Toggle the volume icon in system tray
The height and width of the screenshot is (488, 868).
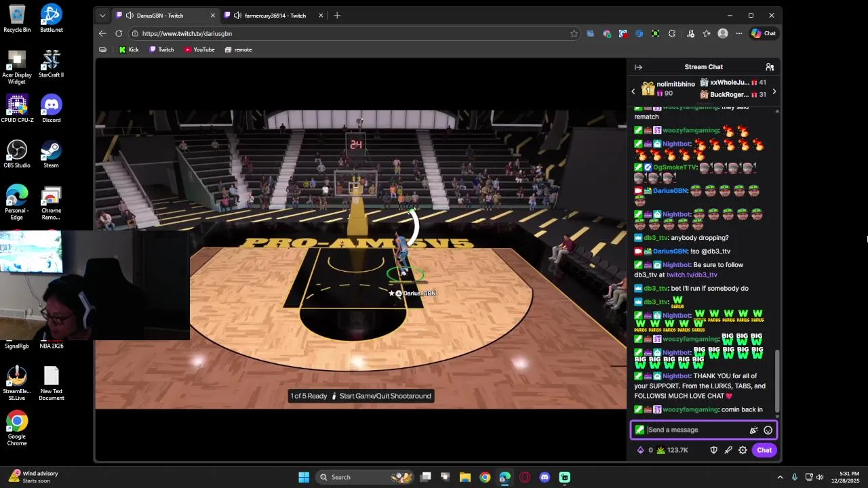[x=819, y=477]
